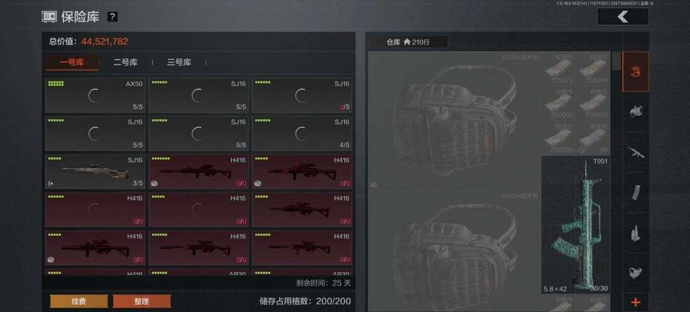Open the 仓库 210行 tab

[408, 42]
